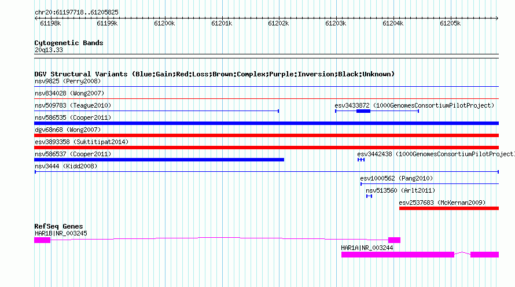Click the 20q13.33 band label
The image size is (515, 287).
pyautogui.click(x=49, y=50)
